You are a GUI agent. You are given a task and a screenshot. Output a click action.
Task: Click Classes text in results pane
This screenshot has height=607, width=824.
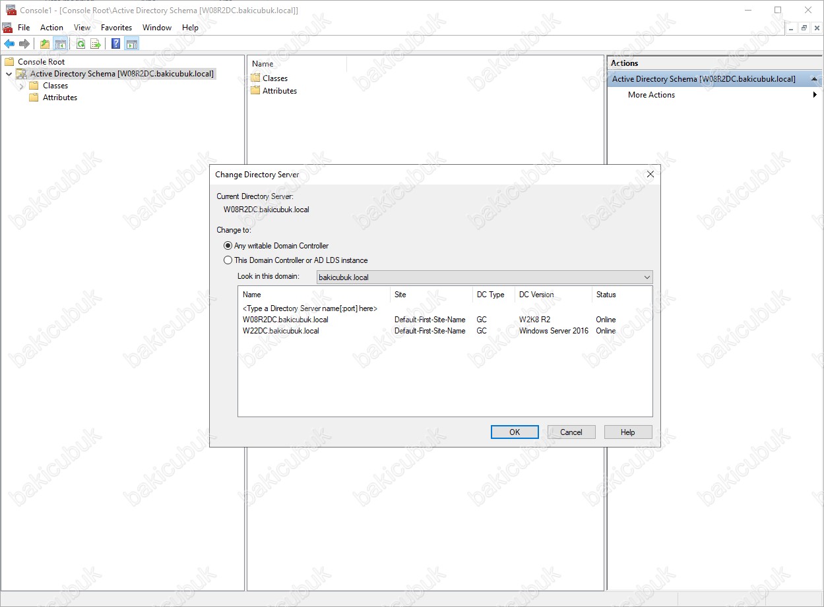pos(275,78)
